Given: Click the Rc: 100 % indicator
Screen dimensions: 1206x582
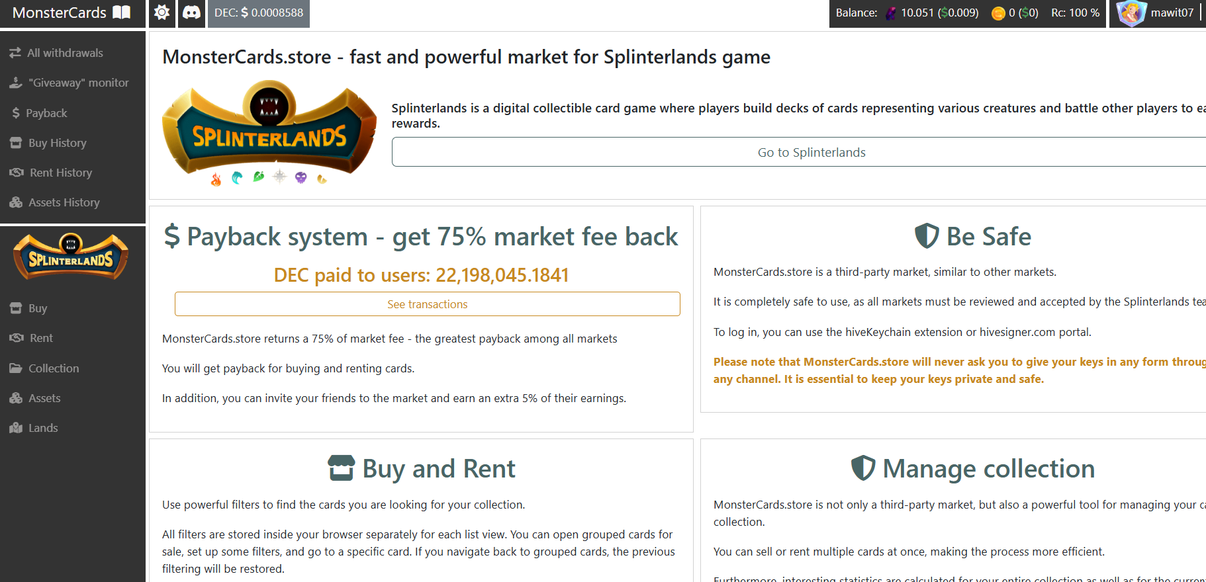Looking at the screenshot, I should click(1075, 13).
